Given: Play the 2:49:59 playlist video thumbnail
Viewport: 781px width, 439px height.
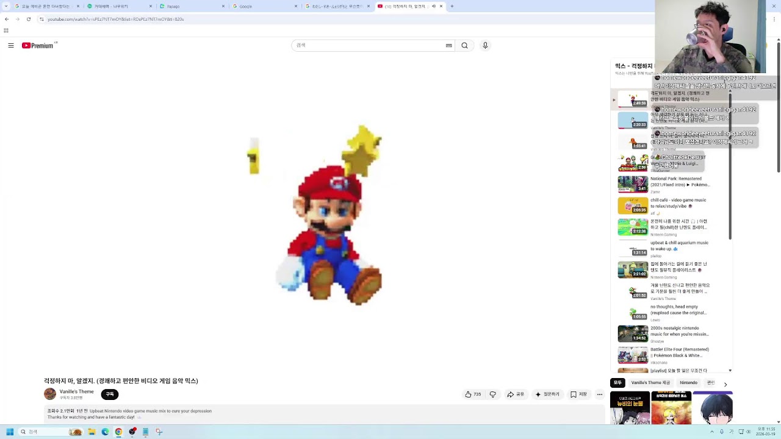Looking at the screenshot, I should pyautogui.click(x=633, y=99).
